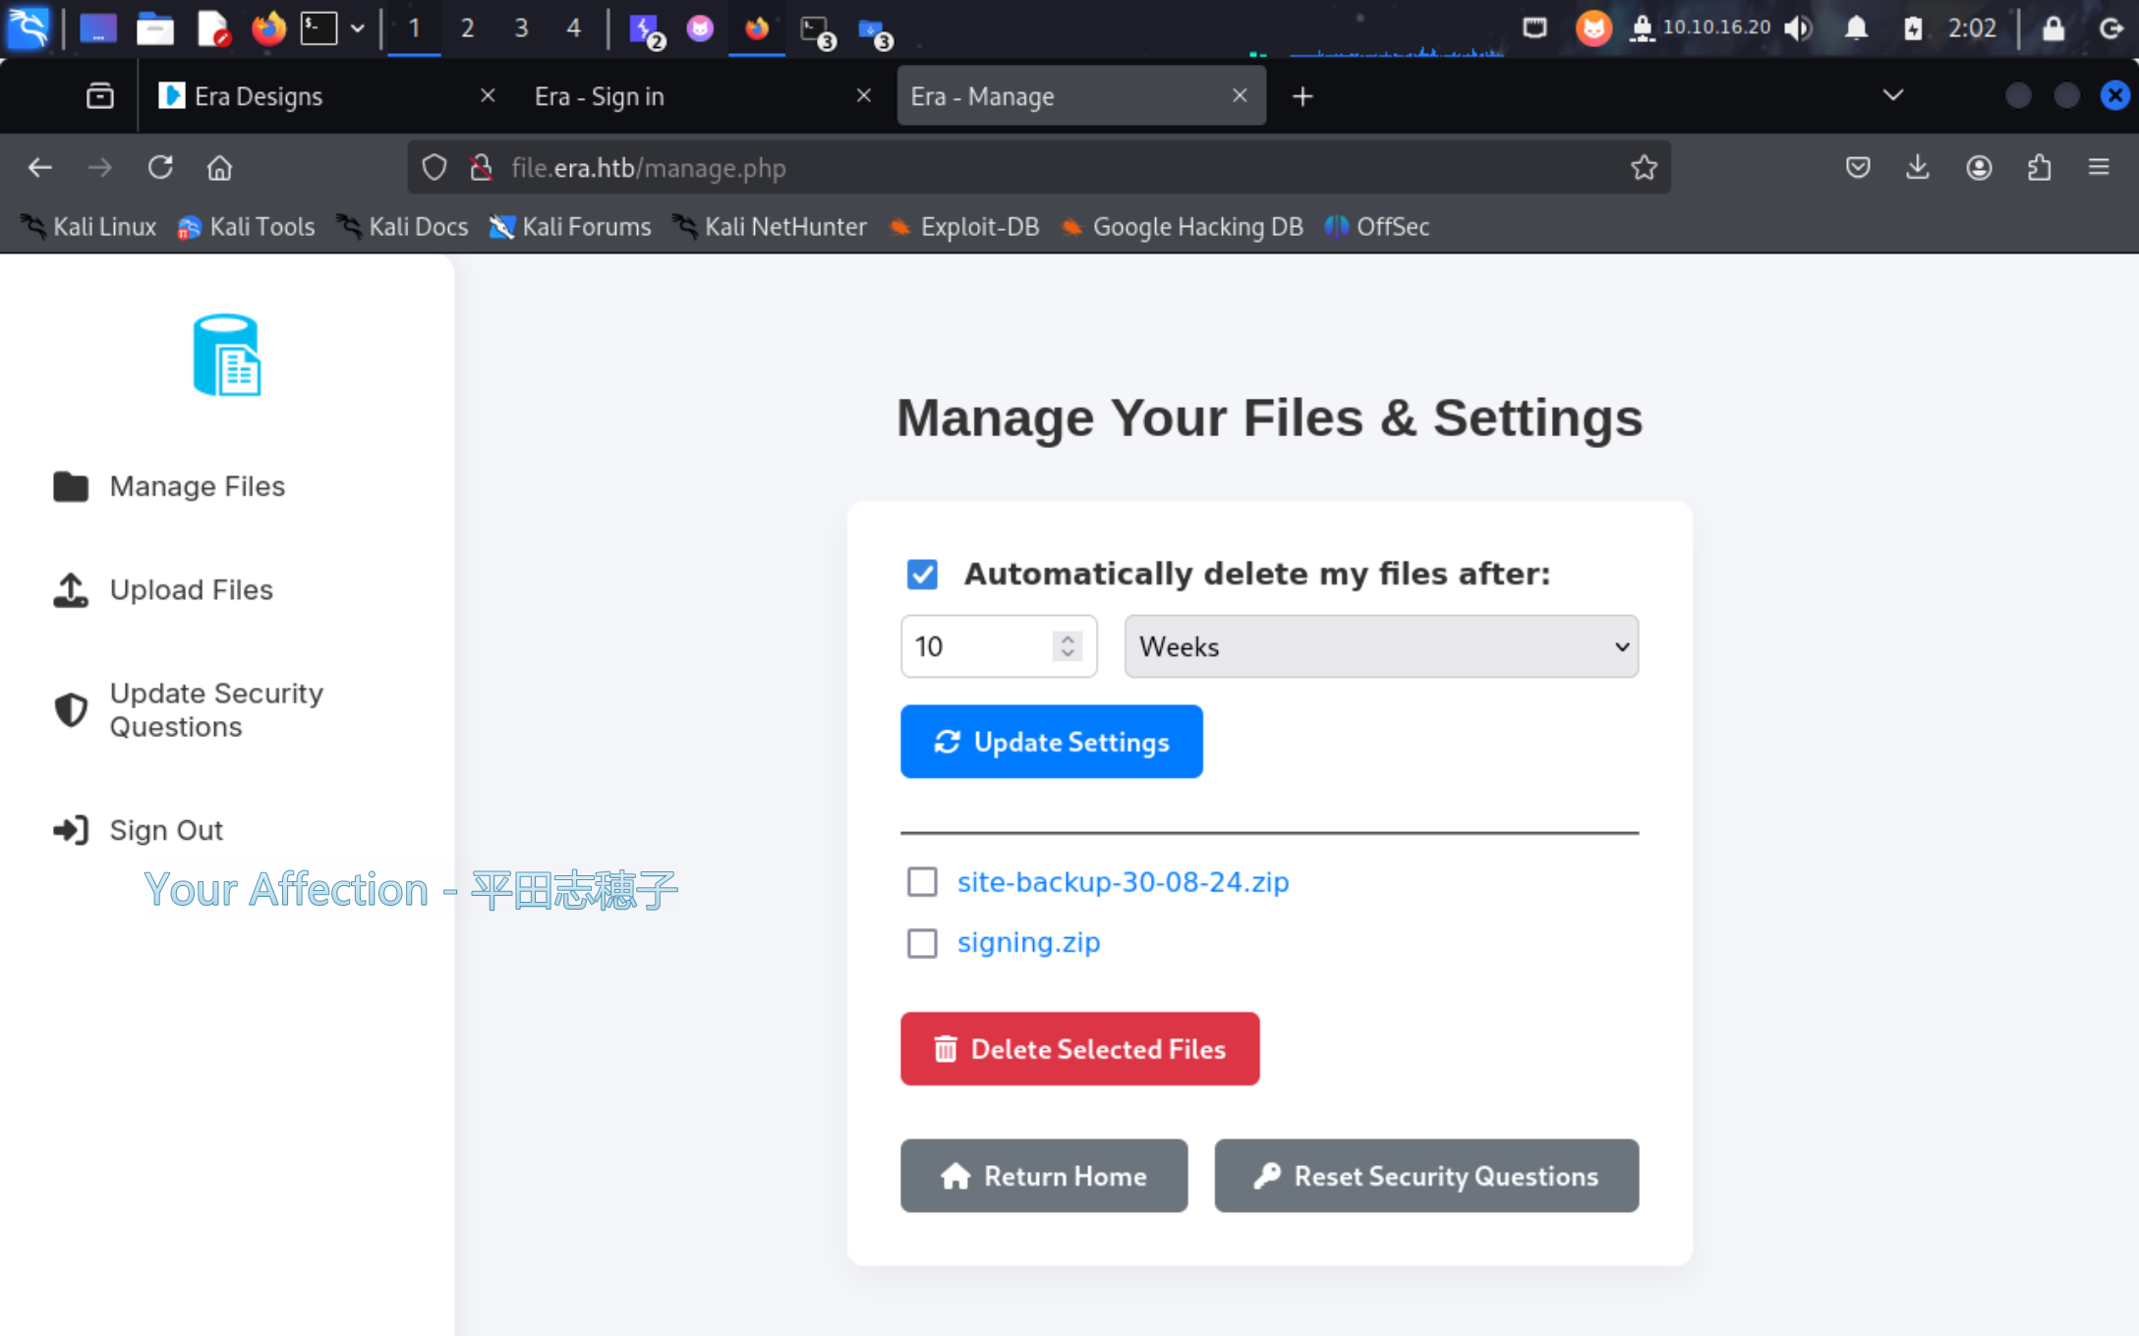
Task: Click the home icon in the toolbar
Action: pyautogui.click(x=219, y=168)
